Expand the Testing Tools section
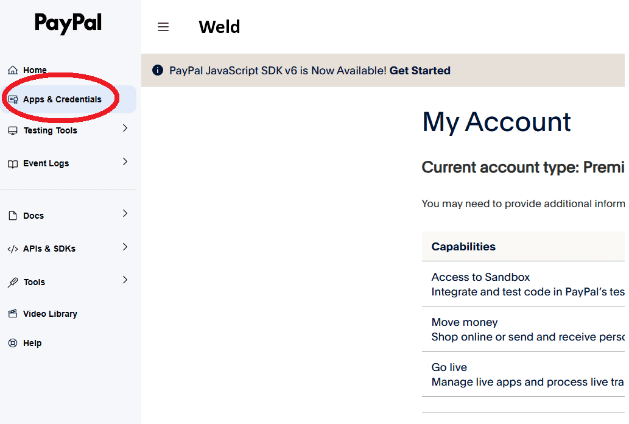Image resolution: width=629 pixels, height=424 pixels. tap(125, 129)
